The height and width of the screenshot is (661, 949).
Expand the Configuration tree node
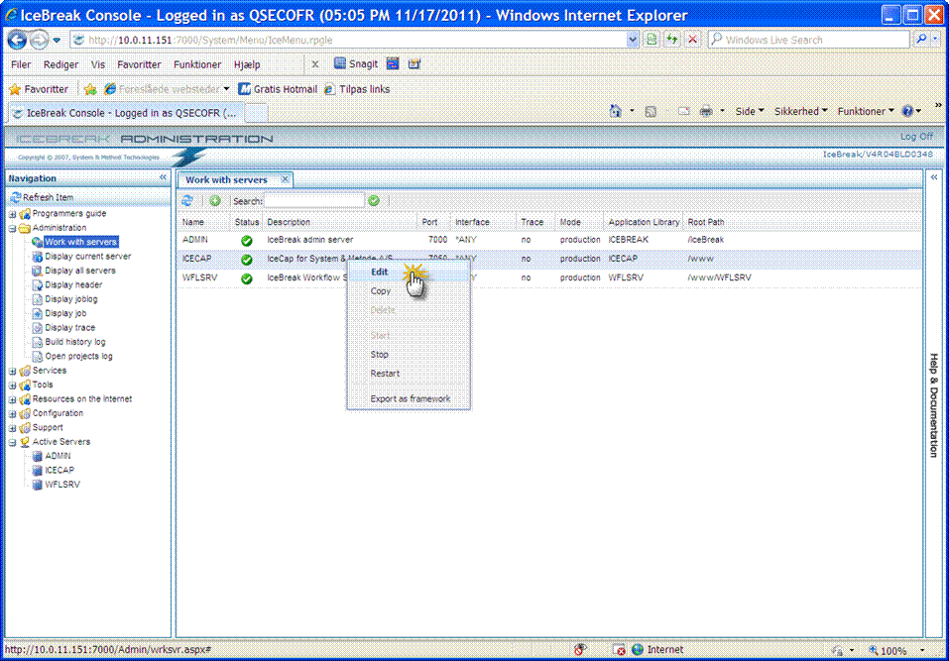(x=12, y=414)
